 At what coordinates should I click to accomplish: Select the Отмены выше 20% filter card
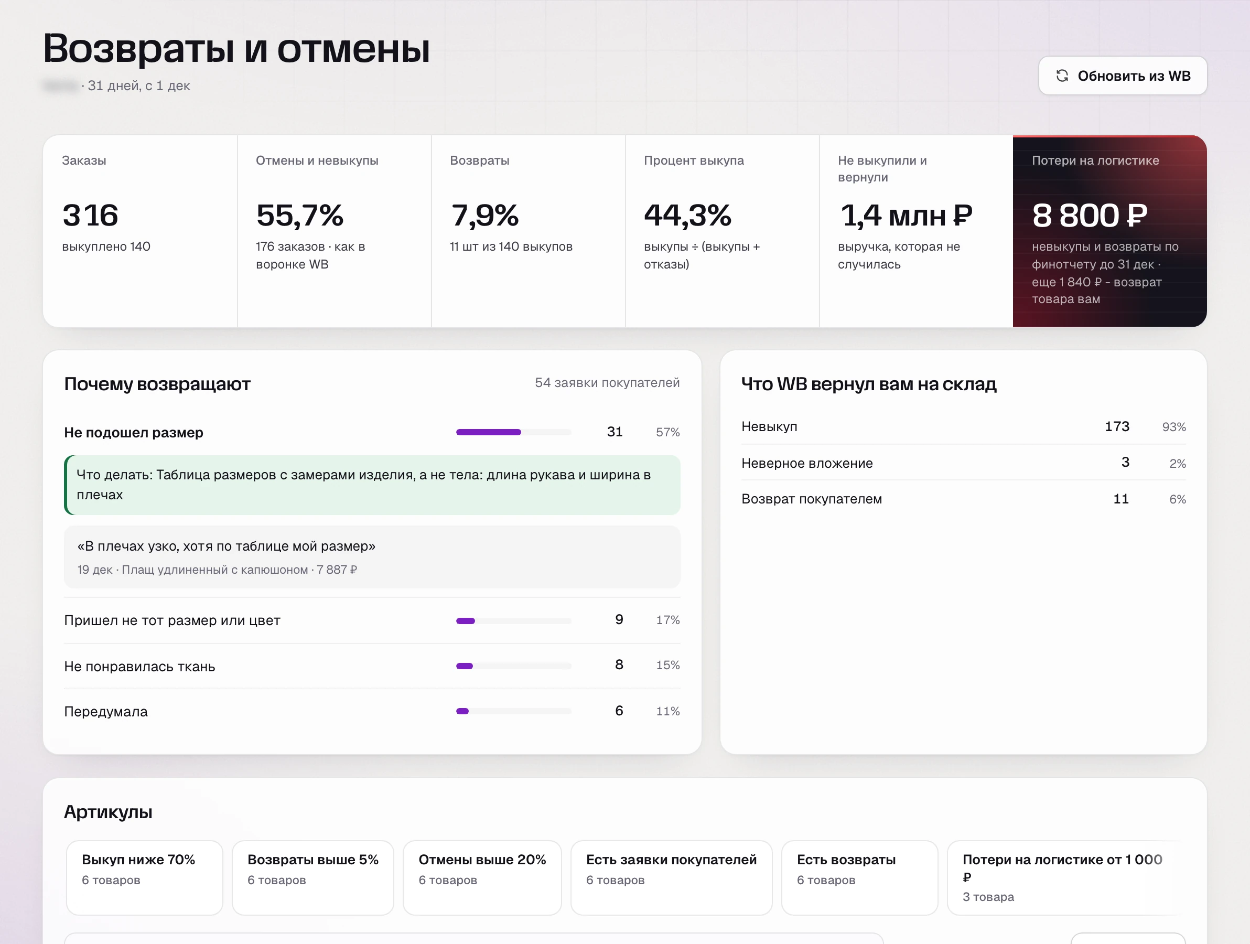coord(482,877)
